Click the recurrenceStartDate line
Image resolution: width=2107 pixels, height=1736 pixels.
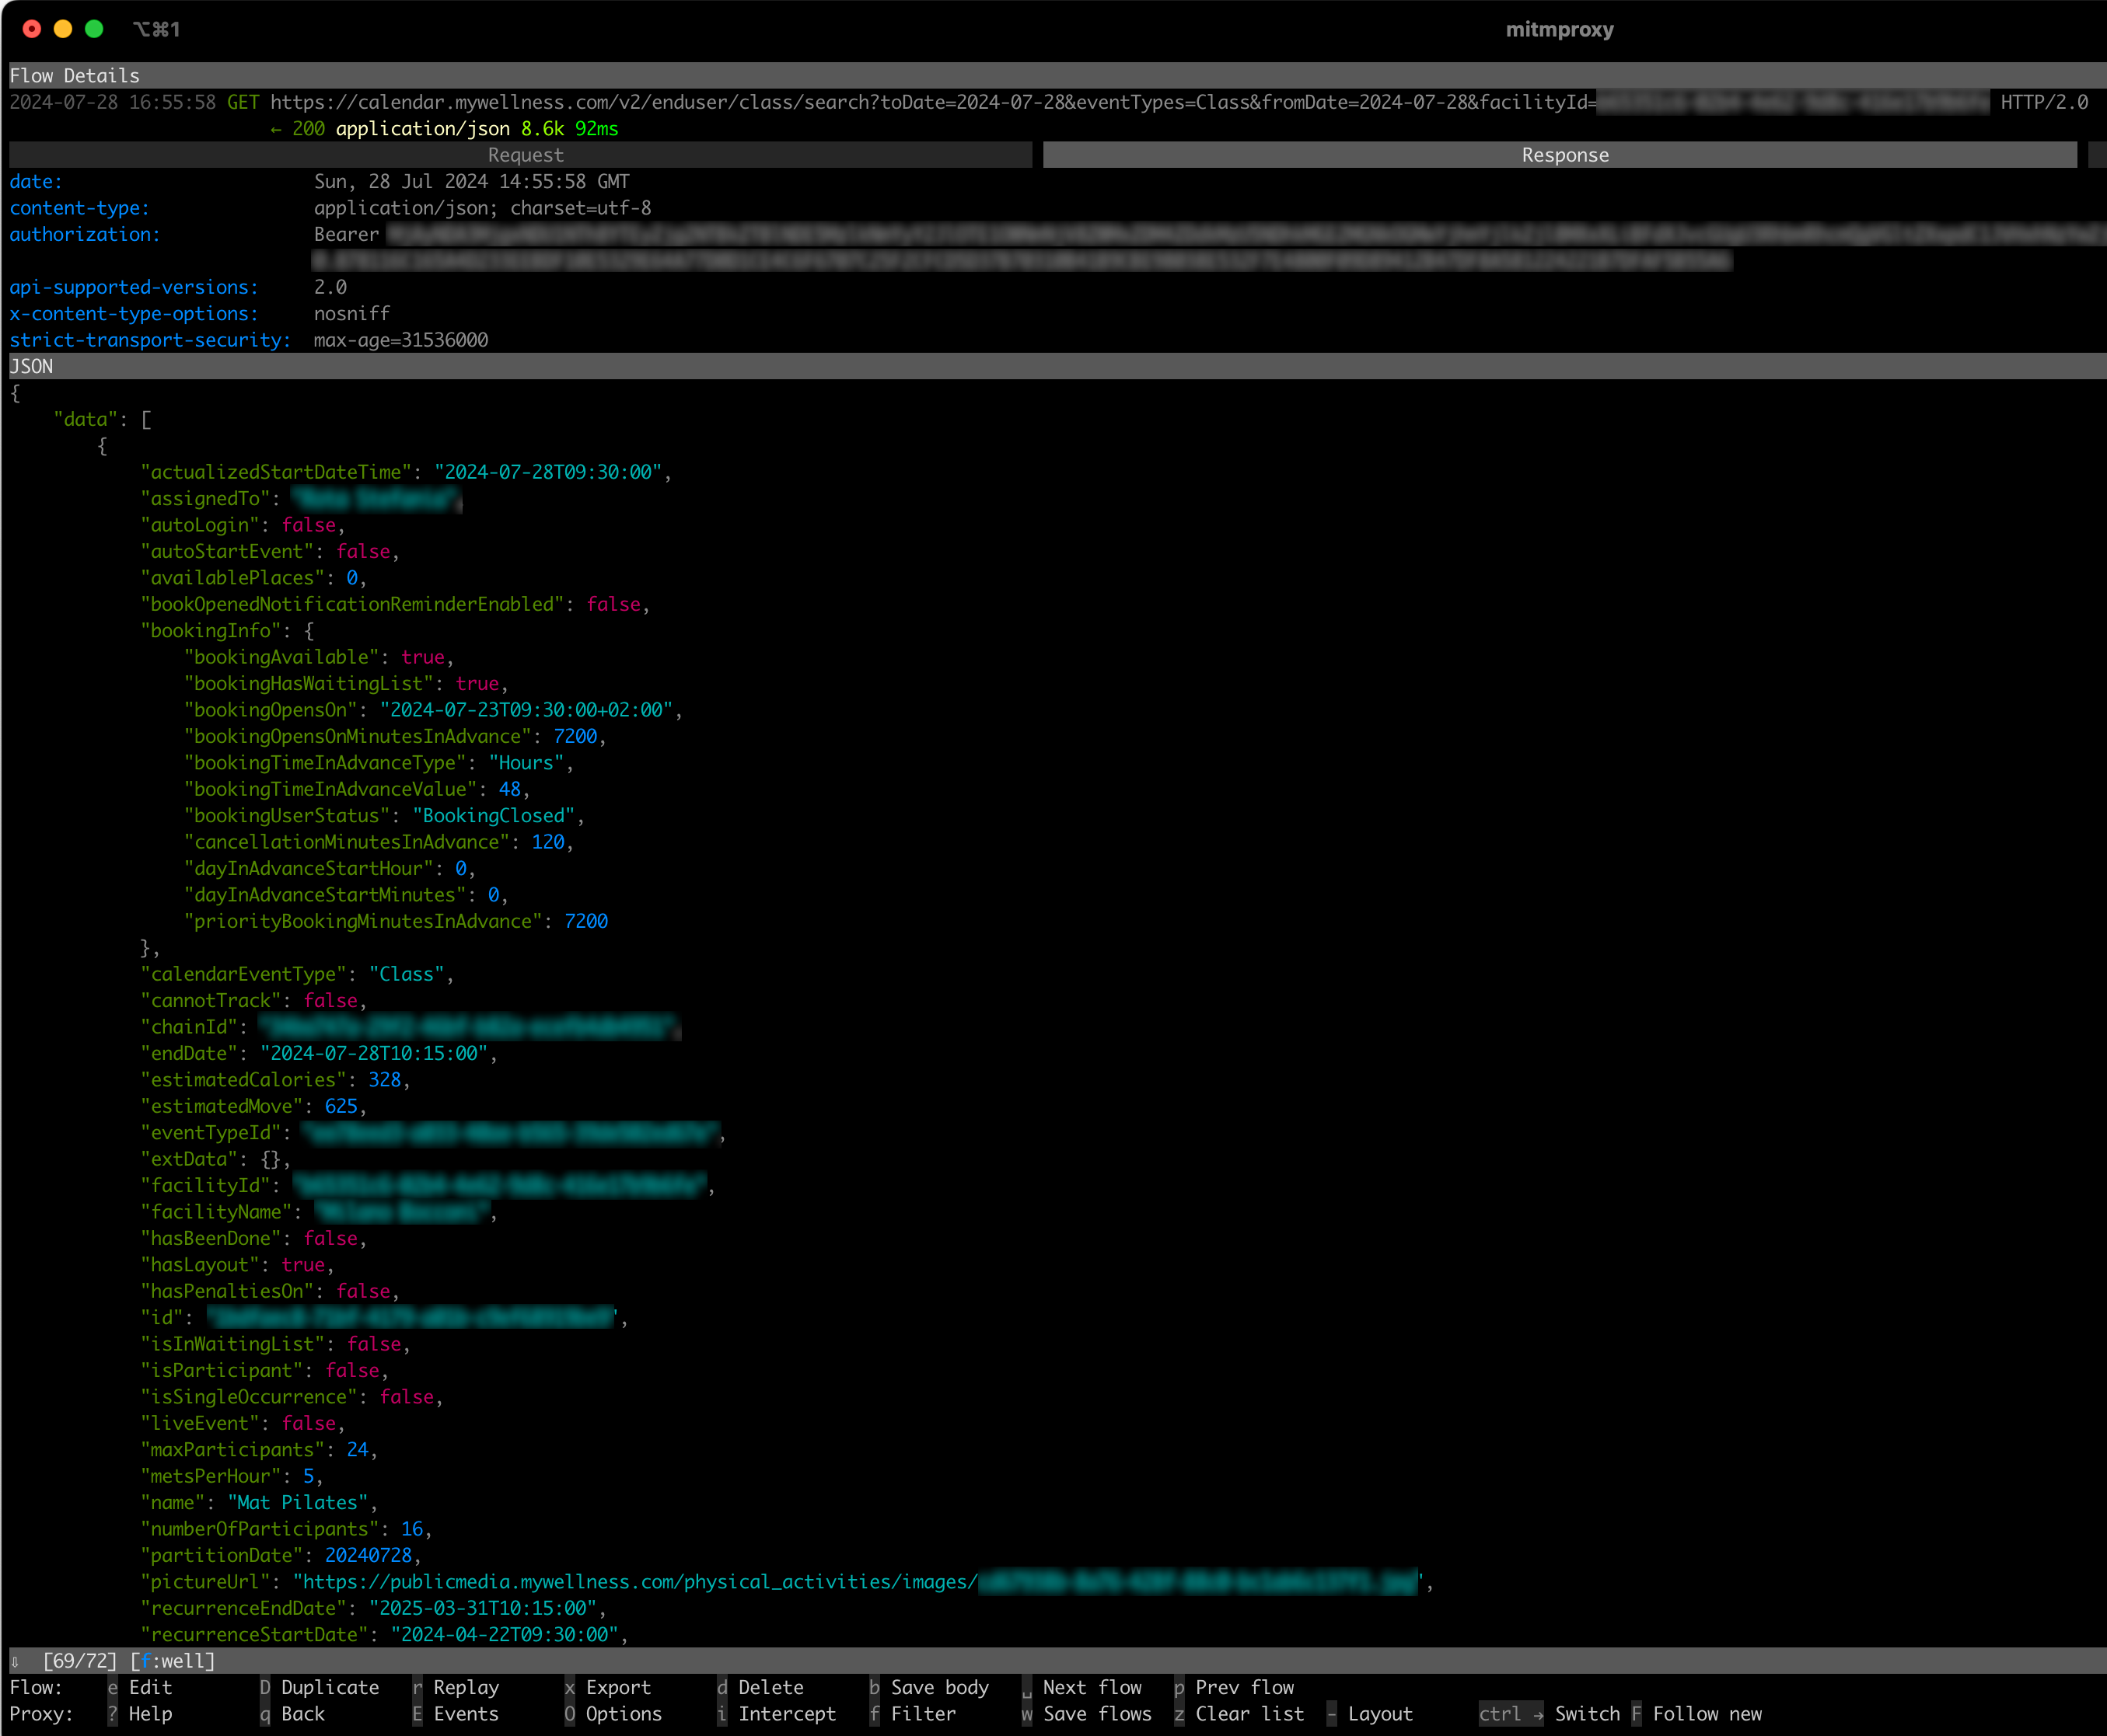pos(384,1634)
